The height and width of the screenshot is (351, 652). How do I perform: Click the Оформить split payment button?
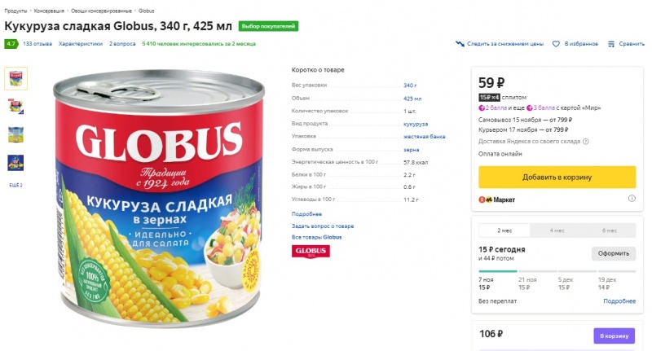tap(613, 253)
